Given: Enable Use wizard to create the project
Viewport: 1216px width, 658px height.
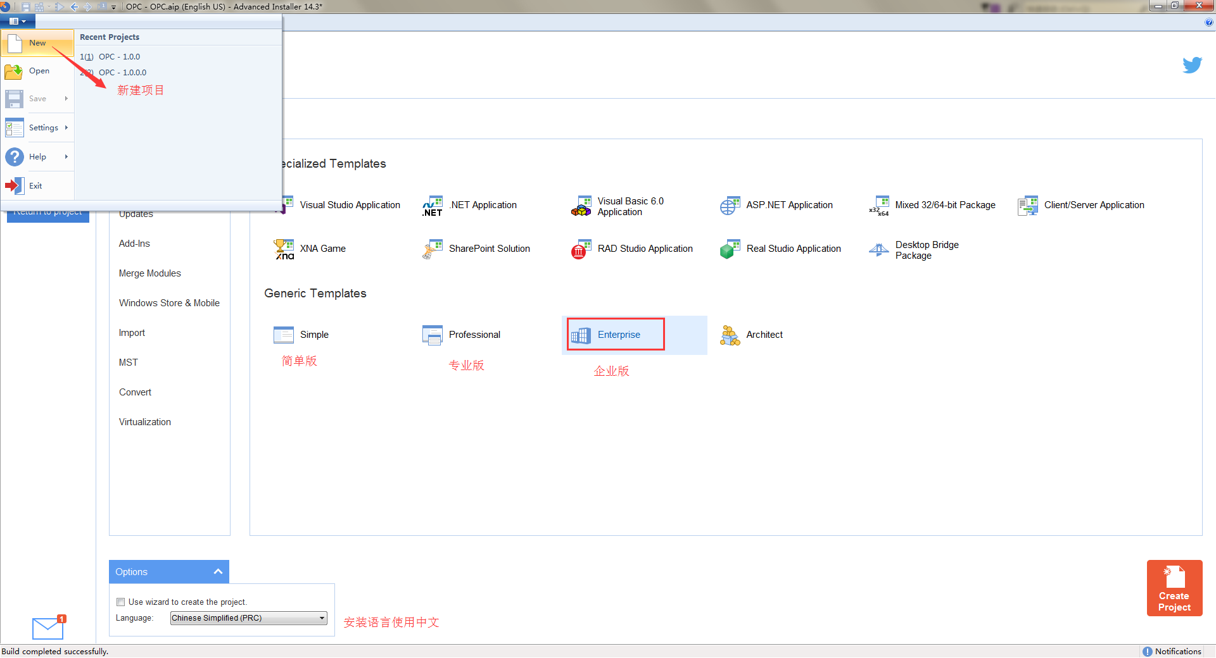Looking at the screenshot, I should click(x=120, y=602).
